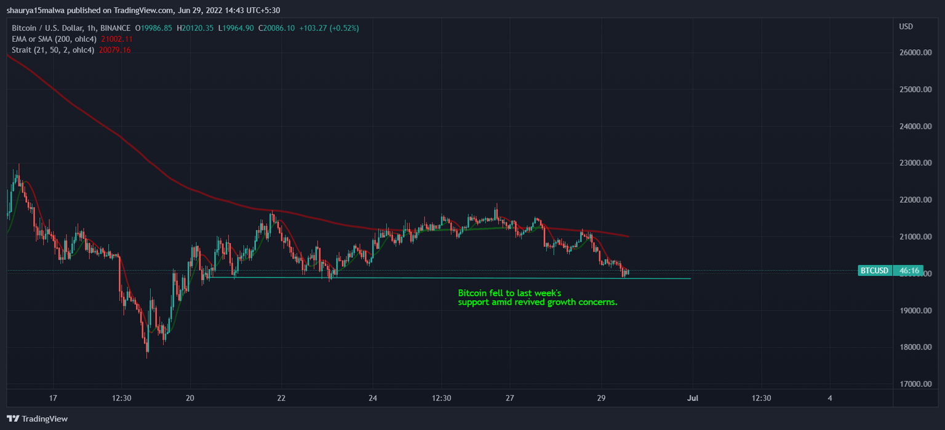
Task: Click the BTCUSD price label on the price scale
Action: coord(874,270)
